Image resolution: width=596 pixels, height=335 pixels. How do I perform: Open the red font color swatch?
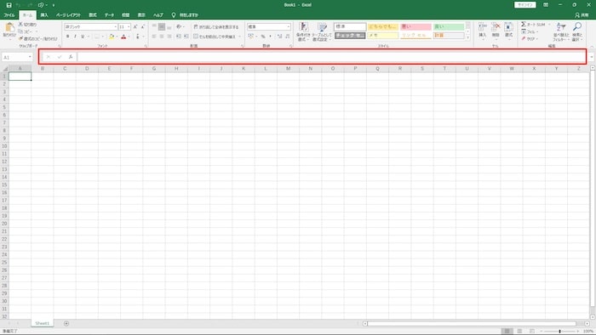pyautogui.click(x=123, y=37)
